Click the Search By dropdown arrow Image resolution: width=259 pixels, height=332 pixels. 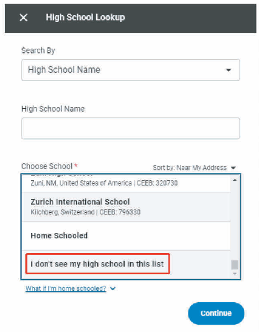(228, 70)
